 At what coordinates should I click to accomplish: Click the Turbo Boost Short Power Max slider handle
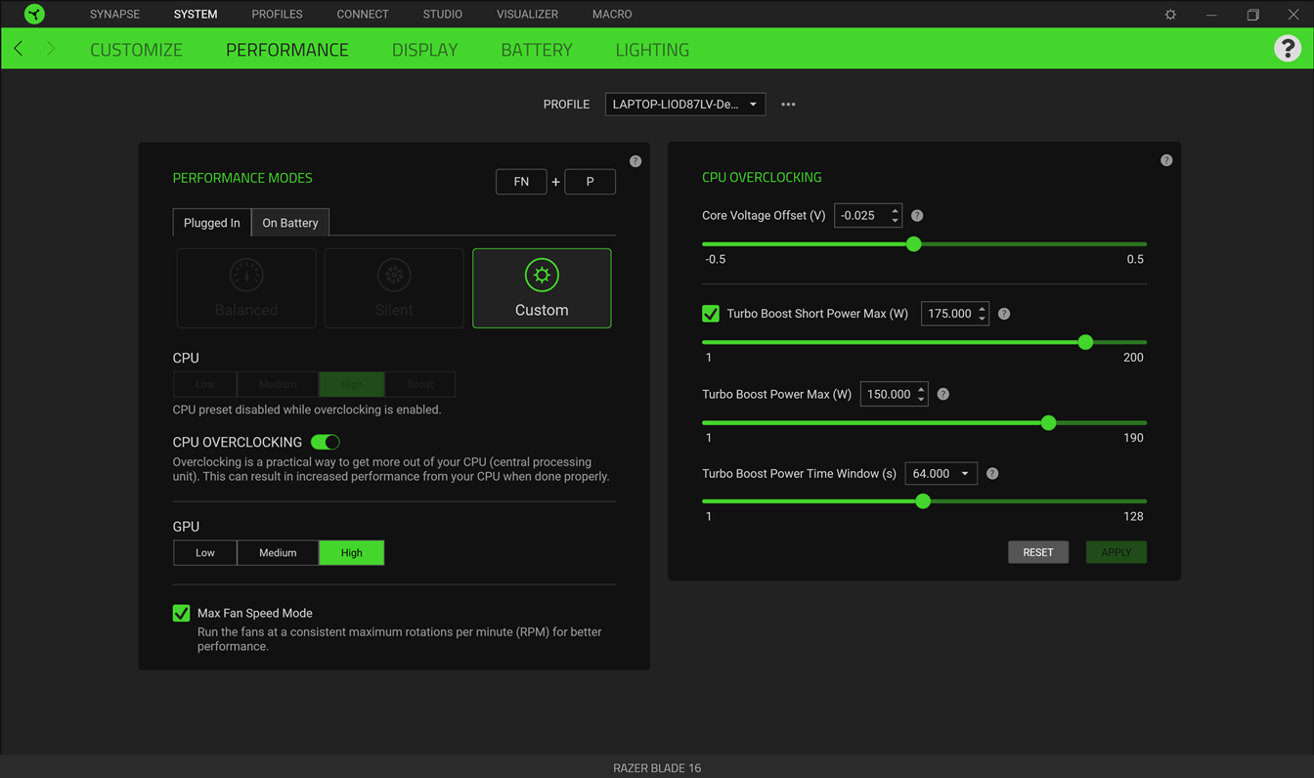tap(1085, 342)
